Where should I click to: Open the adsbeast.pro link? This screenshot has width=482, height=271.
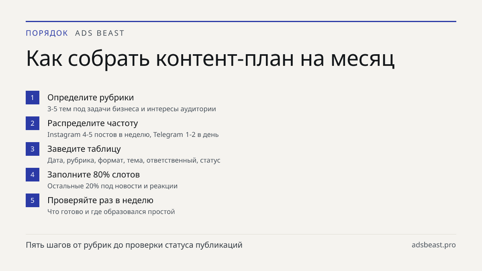coord(434,245)
